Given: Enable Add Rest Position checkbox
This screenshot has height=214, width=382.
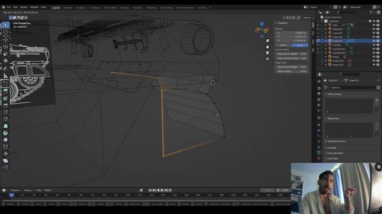Looking at the screenshot, I should pyautogui.click(x=326, y=141).
